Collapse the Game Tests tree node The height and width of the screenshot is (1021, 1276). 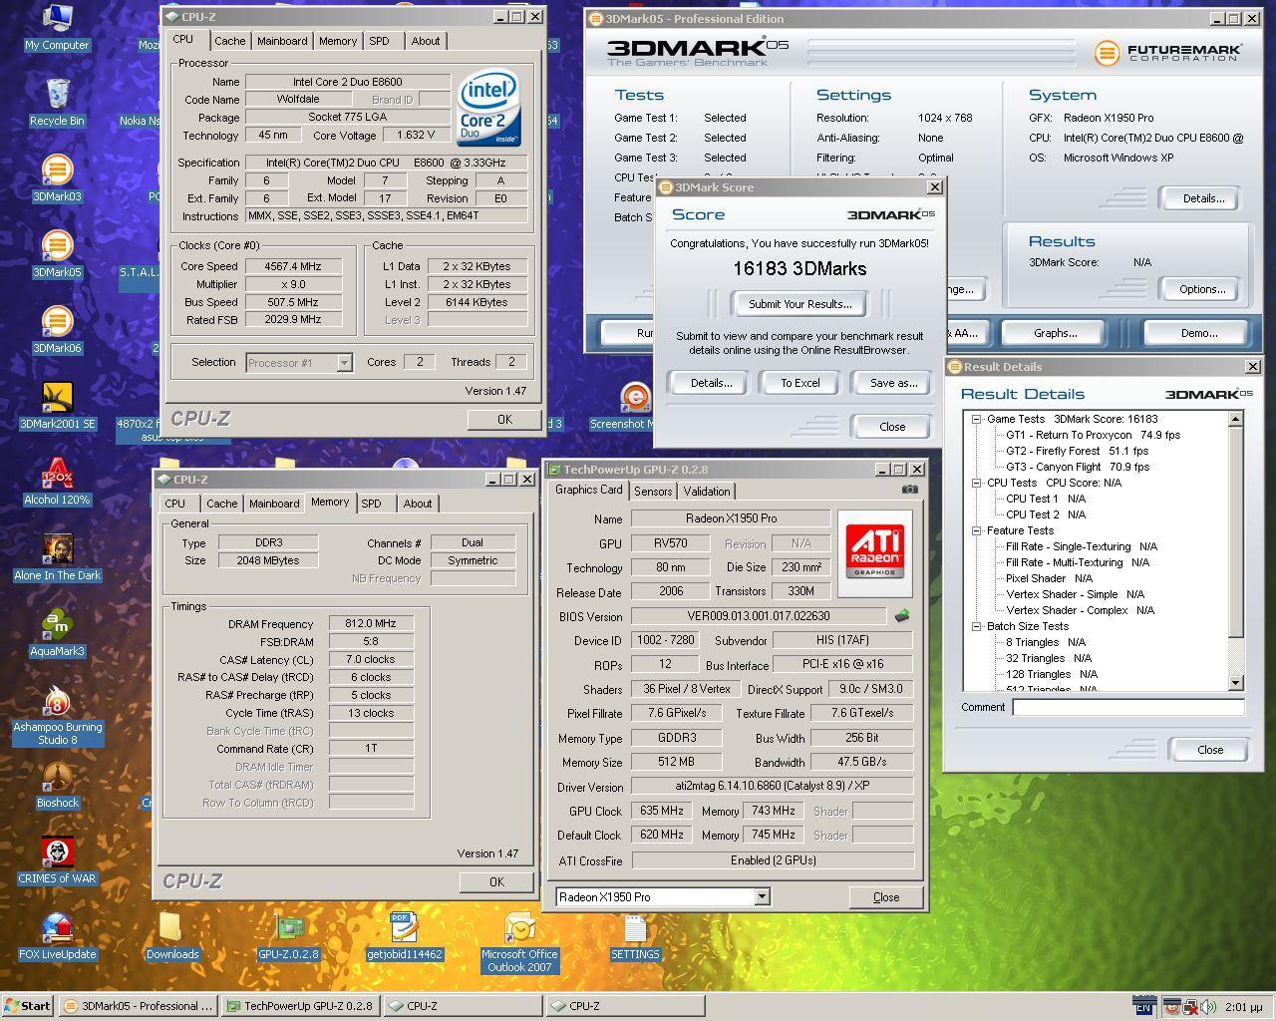[977, 420]
